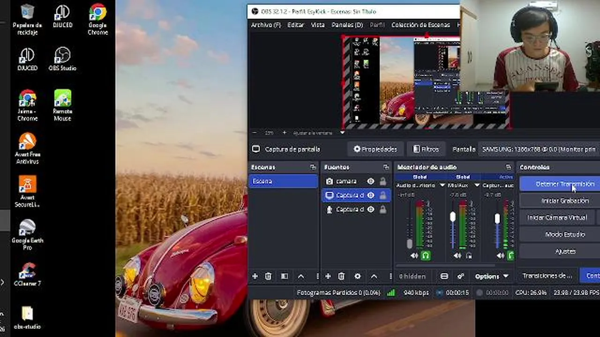The height and width of the screenshot is (337, 600).
Task: Open the Pantalla monitor selection combo box
Action: [x=539, y=149]
